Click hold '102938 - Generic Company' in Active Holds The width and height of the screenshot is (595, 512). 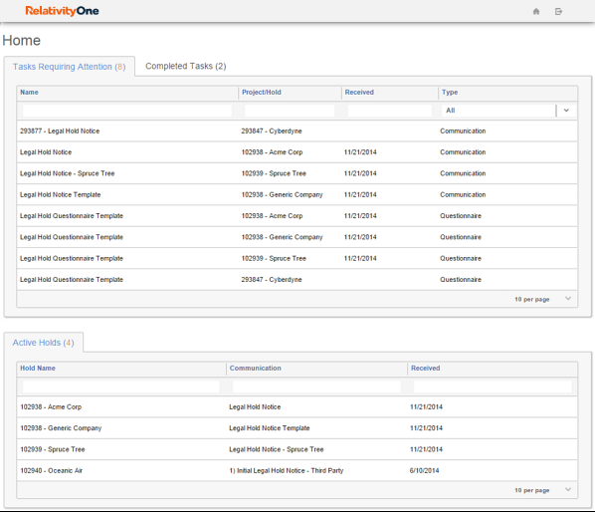(61, 428)
